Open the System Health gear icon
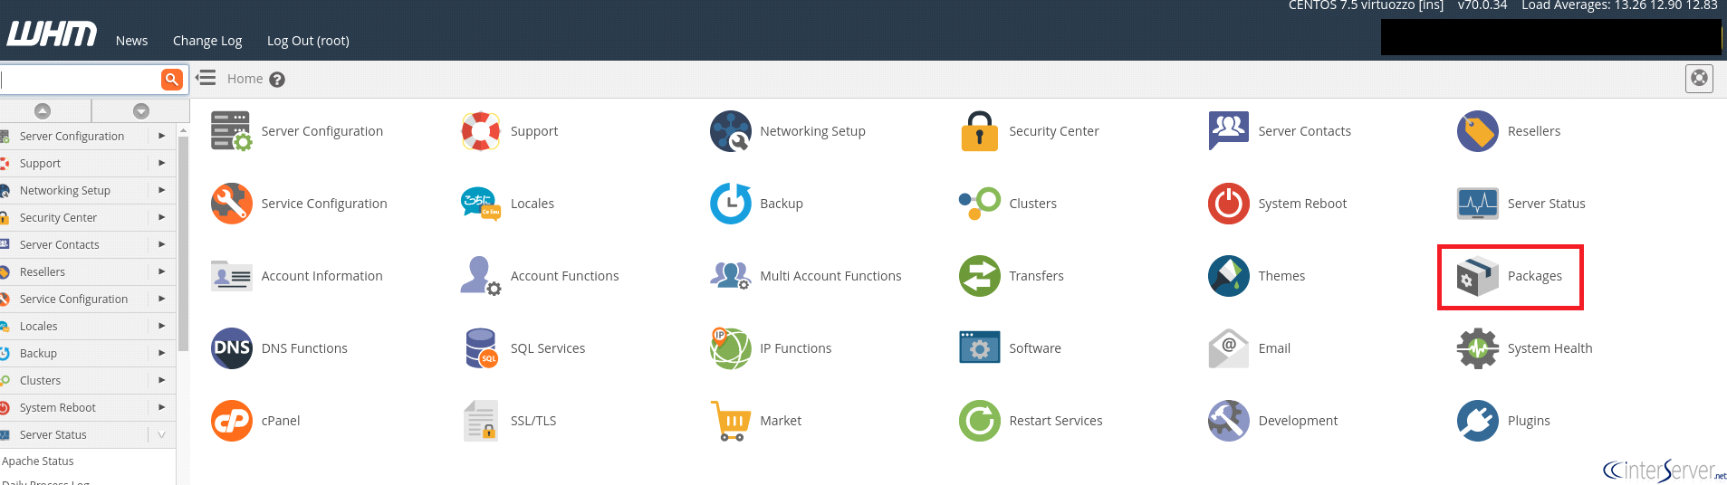This screenshot has width=1727, height=485. pyautogui.click(x=1478, y=348)
